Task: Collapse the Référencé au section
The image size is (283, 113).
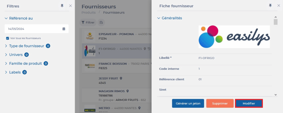Action: [x=6, y=18]
